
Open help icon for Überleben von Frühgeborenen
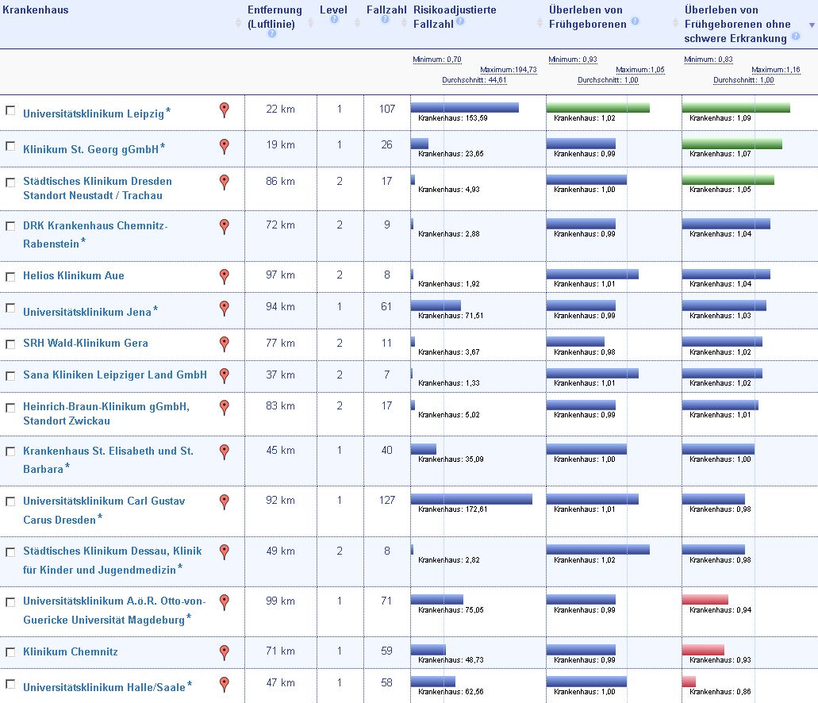[x=635, y=21]
